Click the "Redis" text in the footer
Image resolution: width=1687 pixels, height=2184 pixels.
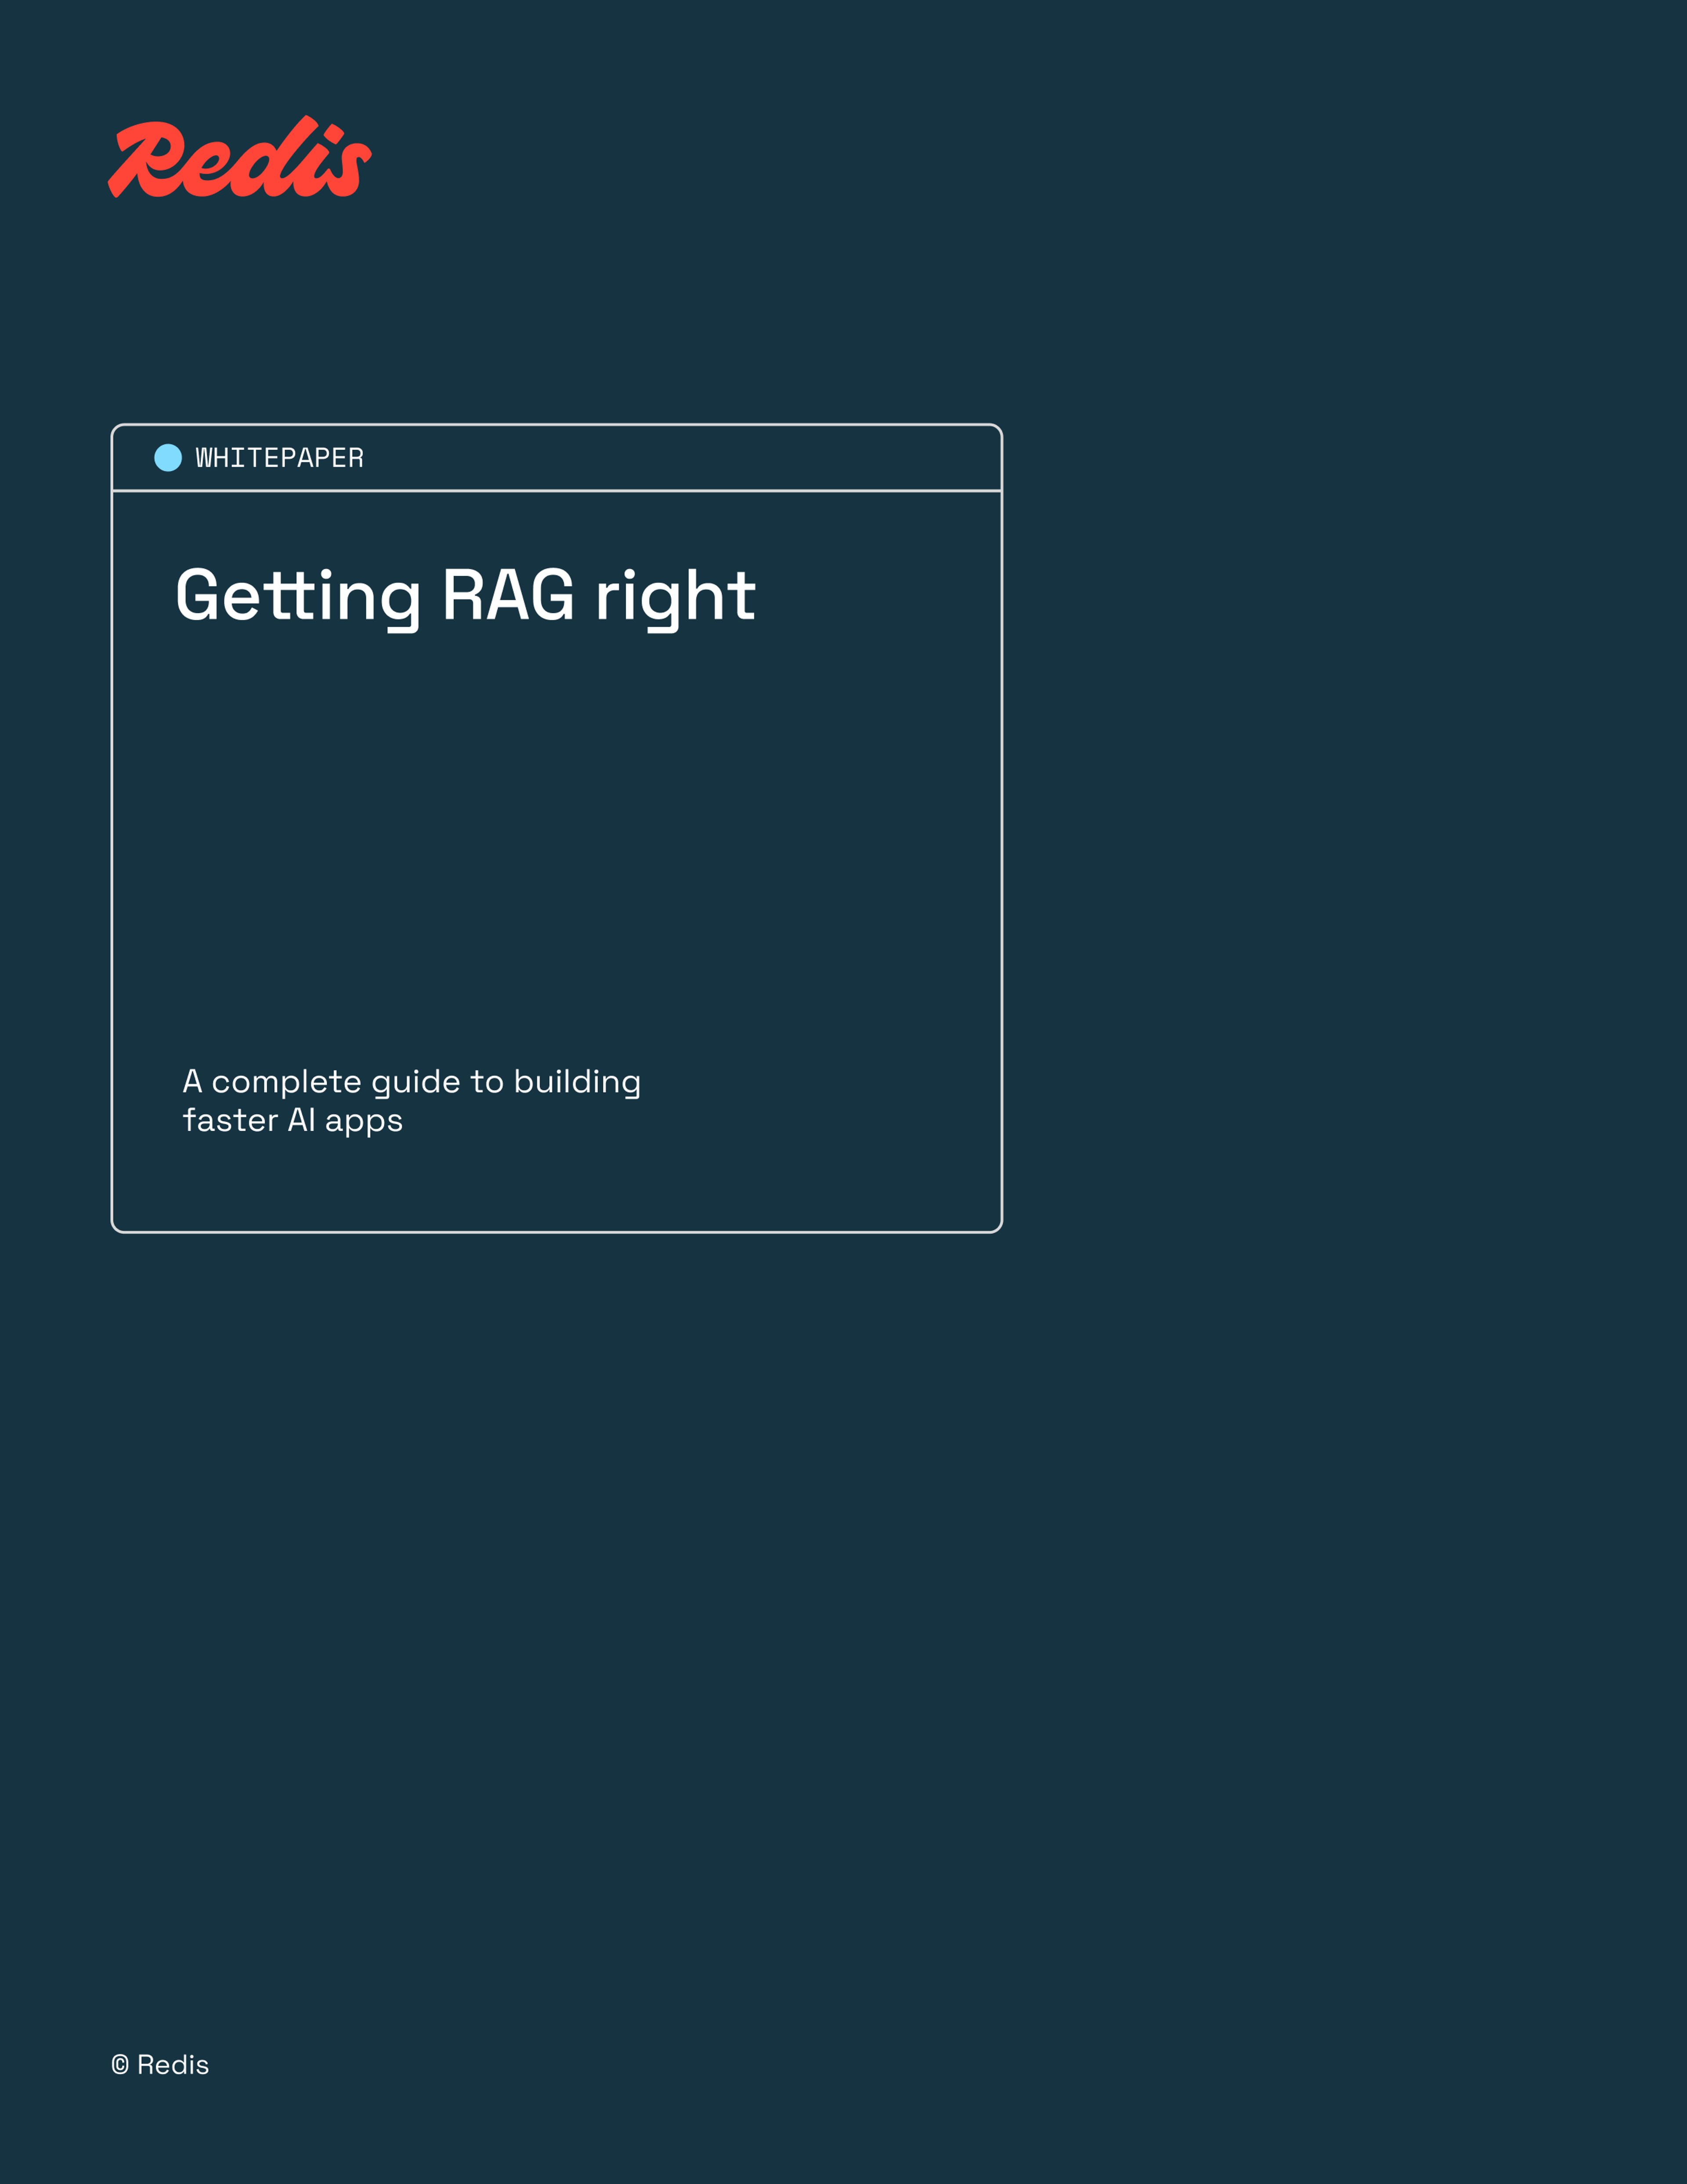pos(173,2065)
